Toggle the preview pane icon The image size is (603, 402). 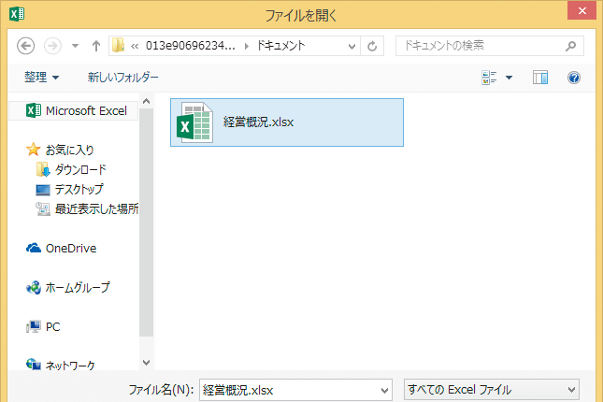pyautogui.click(x=540, y=78)
